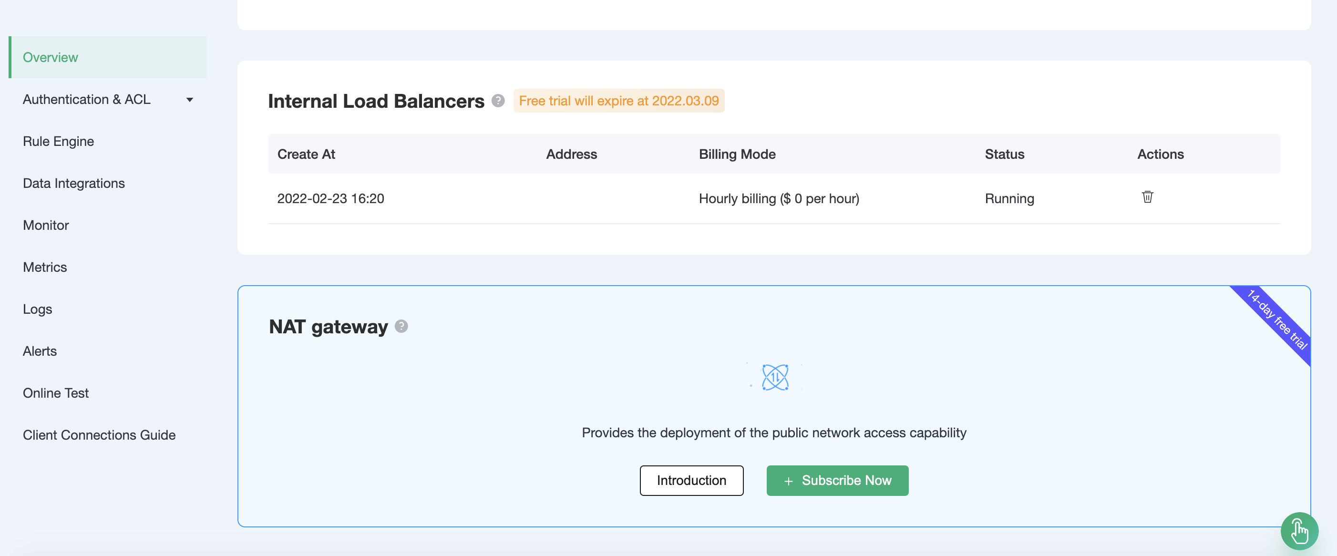Click the green floating hand pointer button
This screenshot has height=556, width=1337.
[1299, 531]
